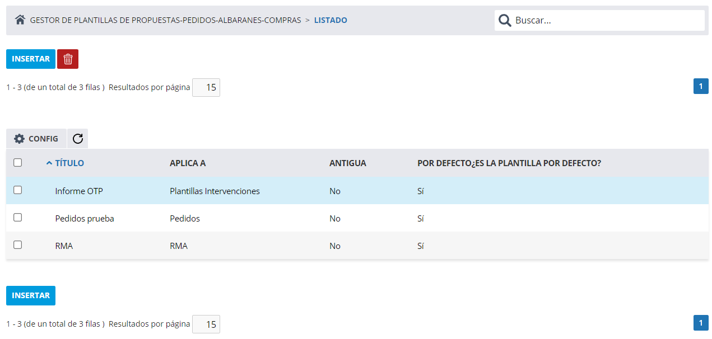Click the magnifying glass search icon

coord(505,21)
